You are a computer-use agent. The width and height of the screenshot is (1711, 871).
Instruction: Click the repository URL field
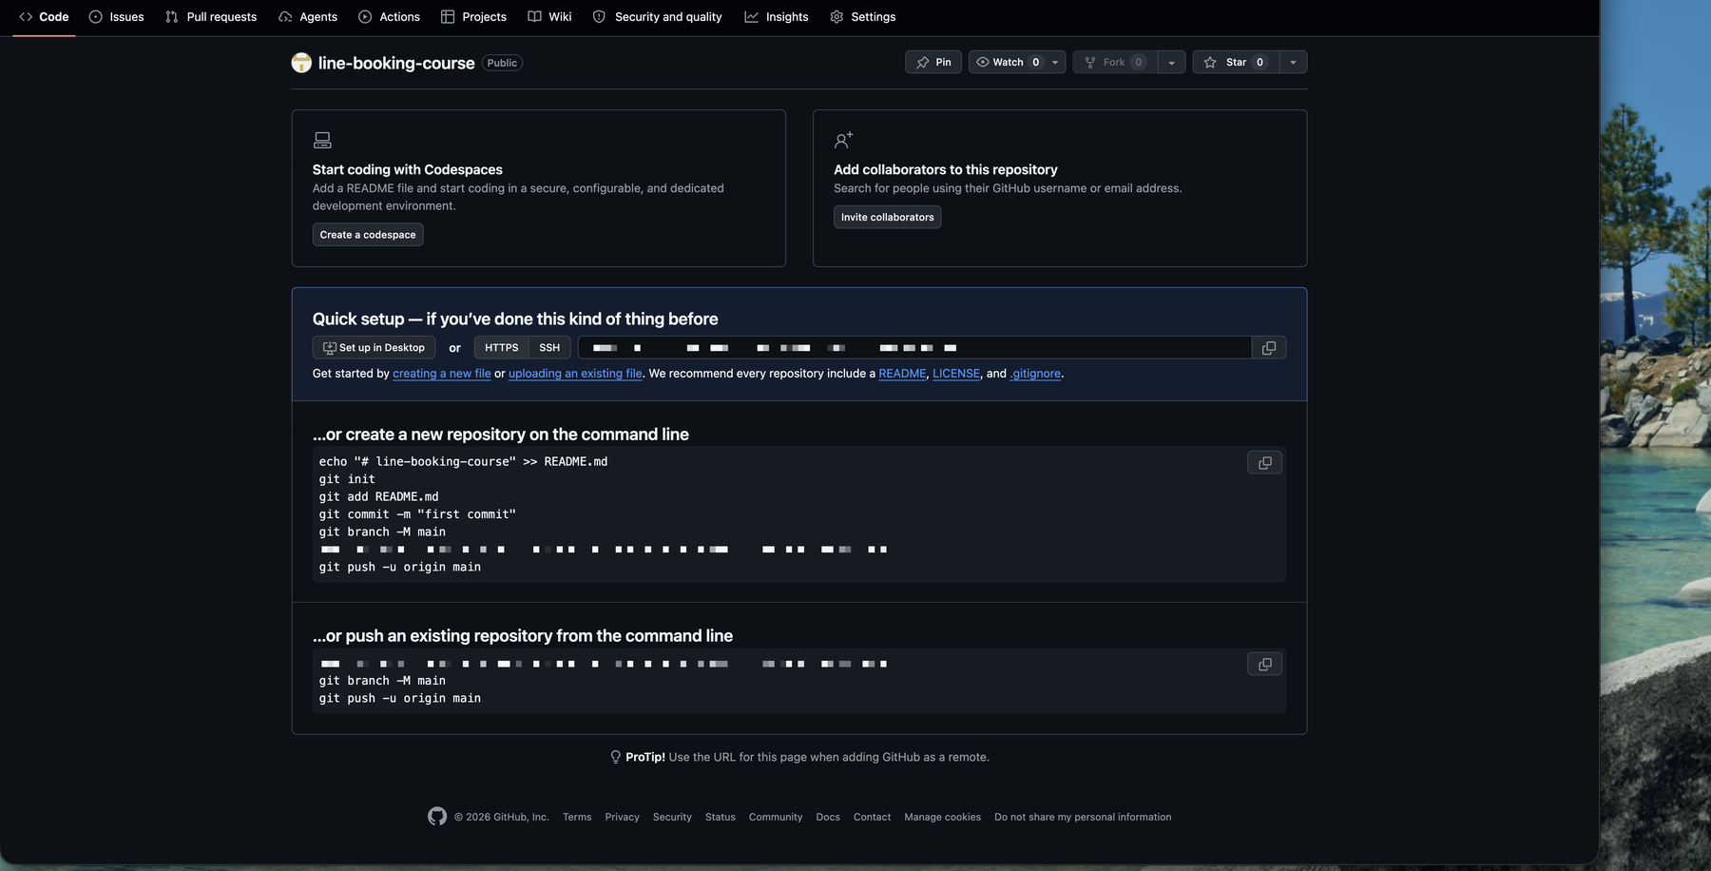(914, 348)
